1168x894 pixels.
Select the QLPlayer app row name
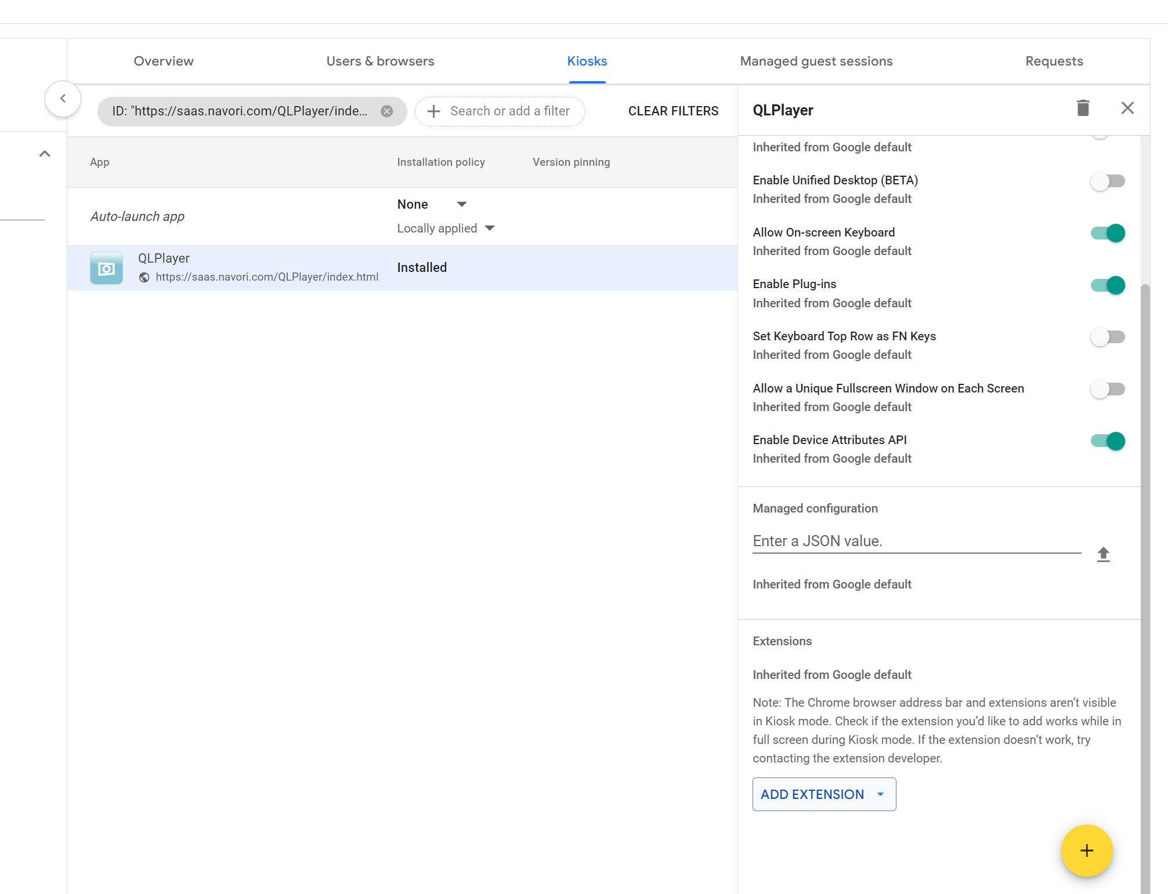coord(164,259)
